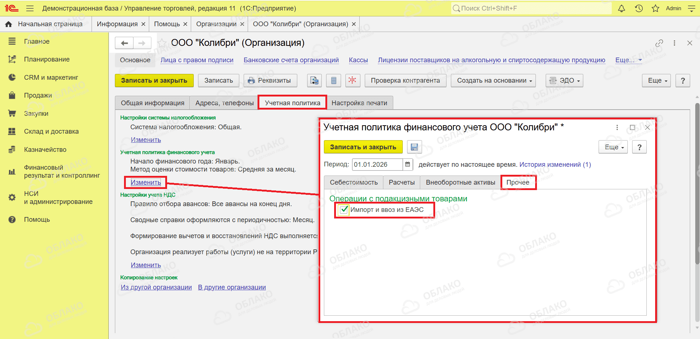
Task: Open service settings menu next to Admin
Action: [x=691, y=8]
